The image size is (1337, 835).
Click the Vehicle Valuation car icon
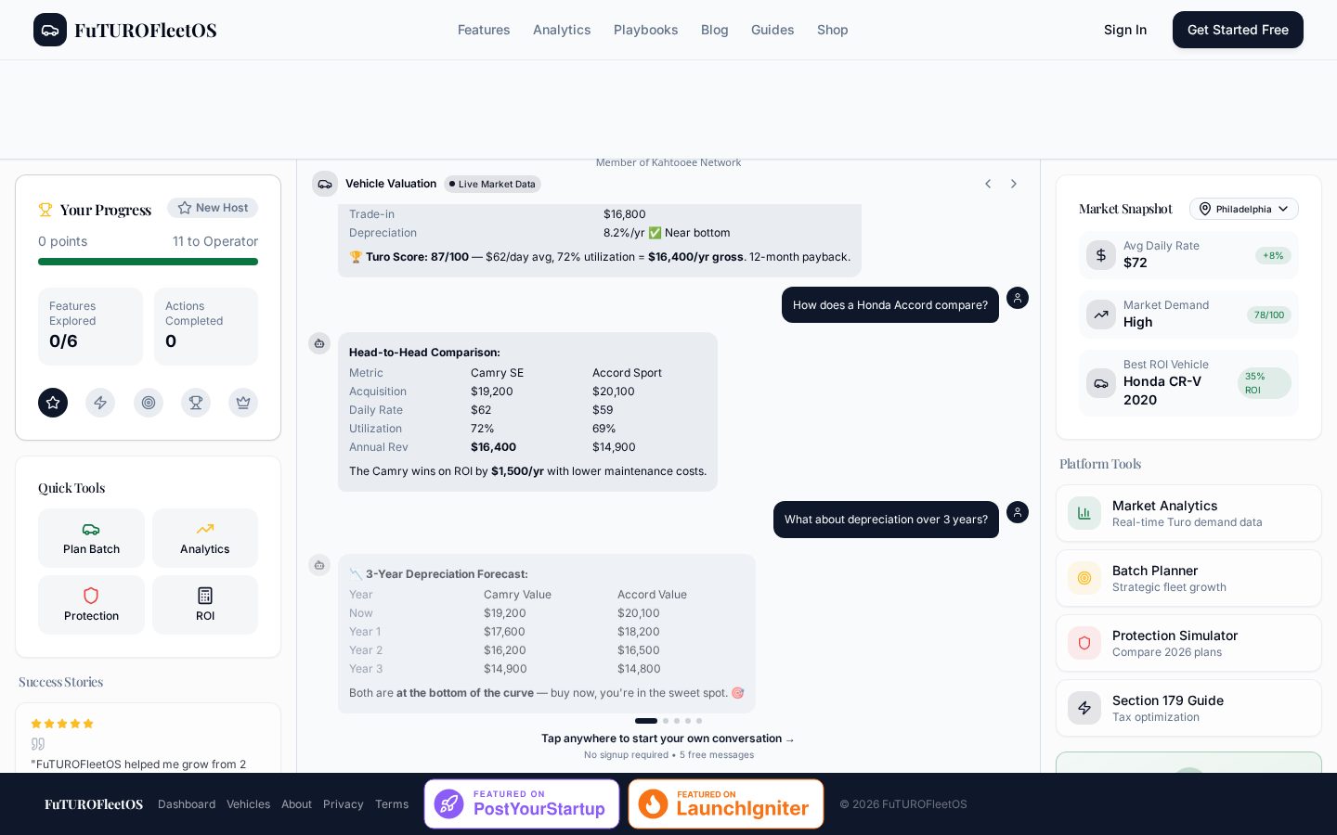[x=325, y=184]
